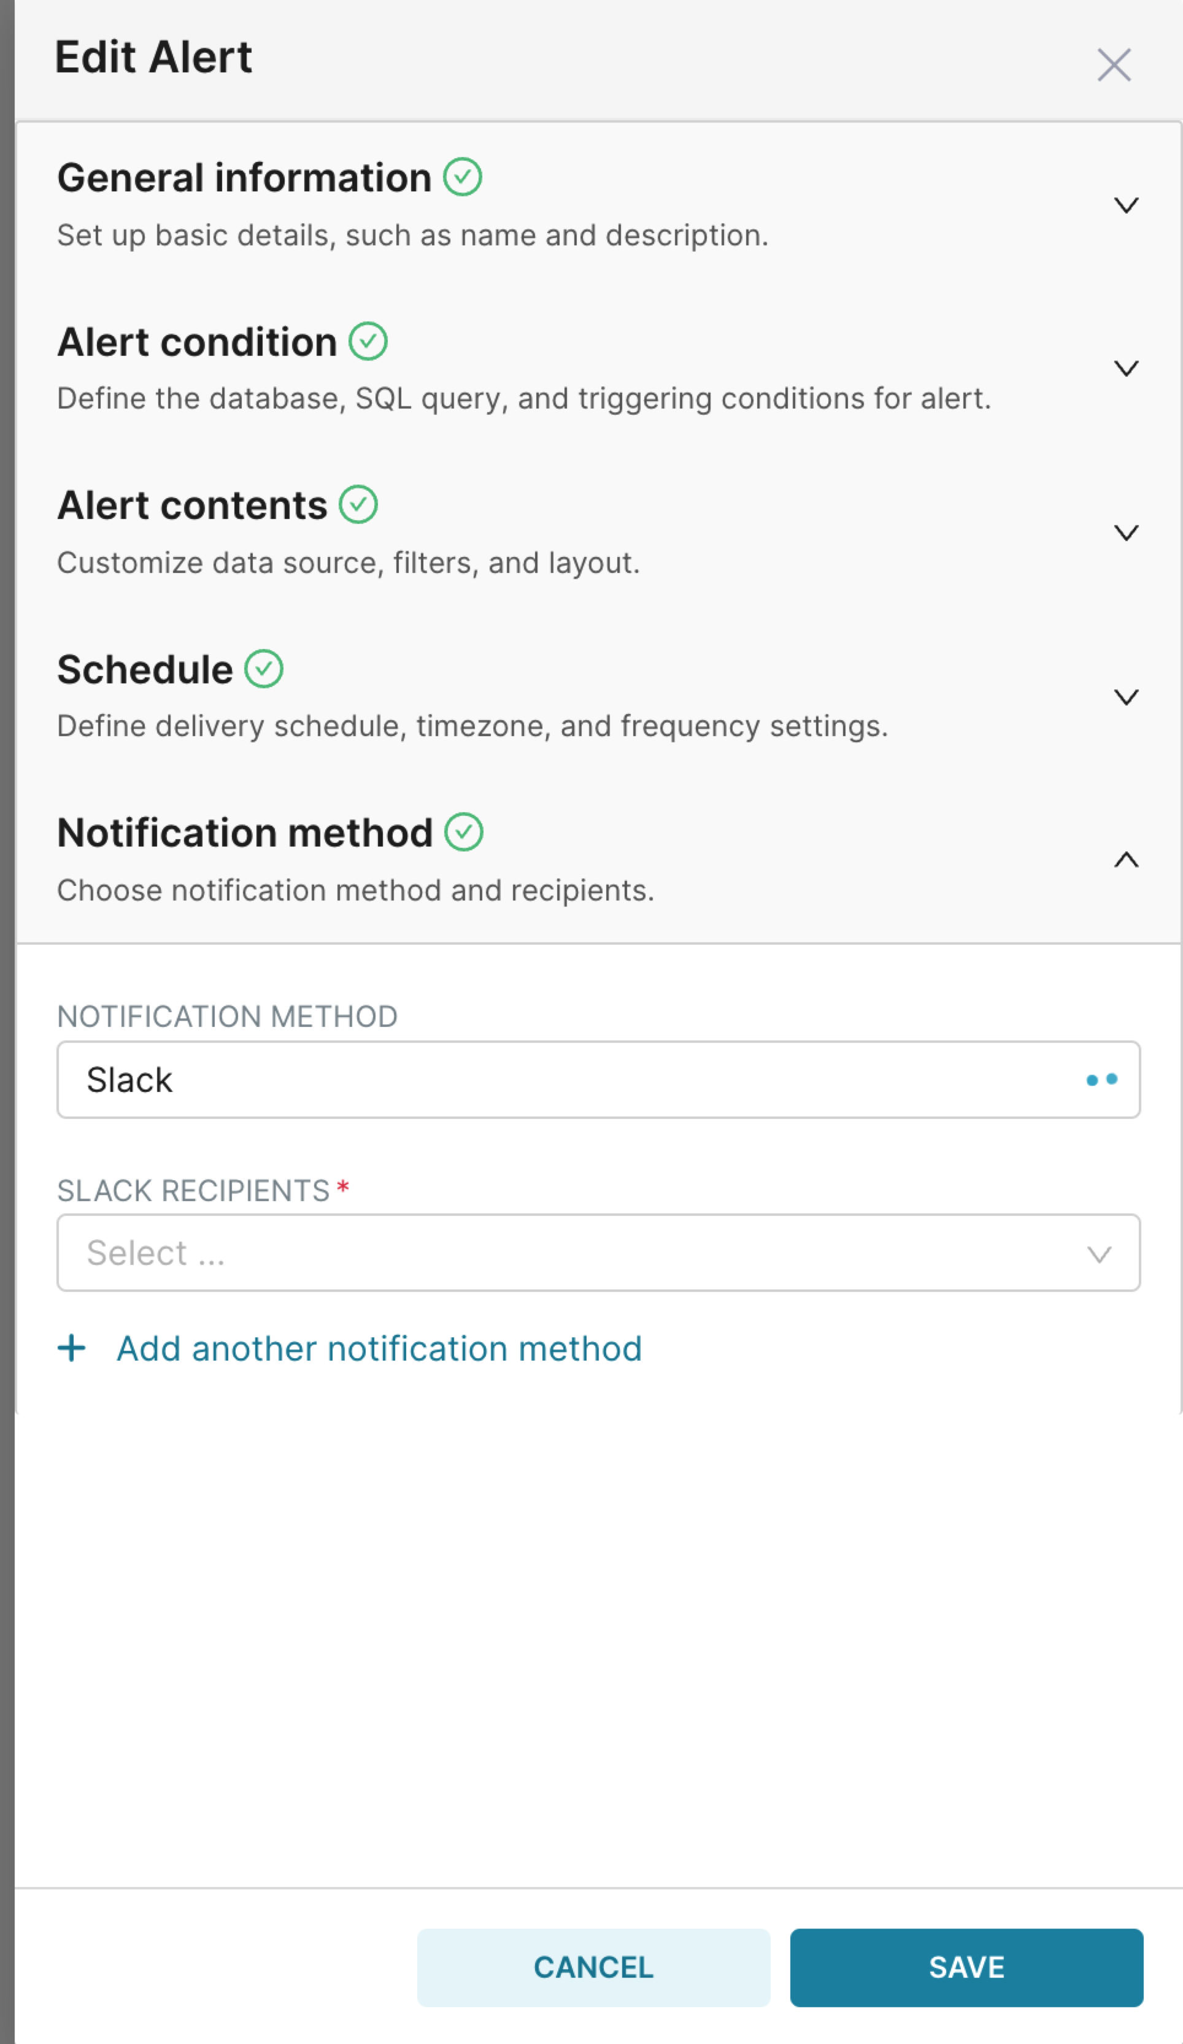Click the Alert contents green checkmark icon
The width and height of the screenshot is (1183, 2044).
tap(358, 504)
